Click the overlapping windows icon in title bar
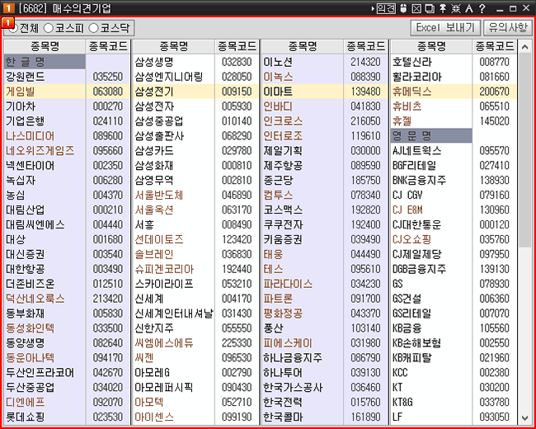The height and width of the screenshot is (429, 536). click(430, 8)
